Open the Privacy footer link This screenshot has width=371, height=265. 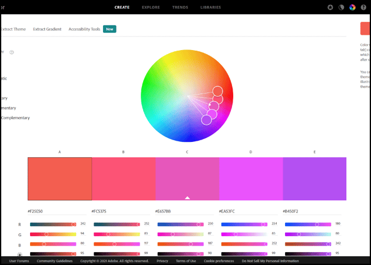(163, 261)
